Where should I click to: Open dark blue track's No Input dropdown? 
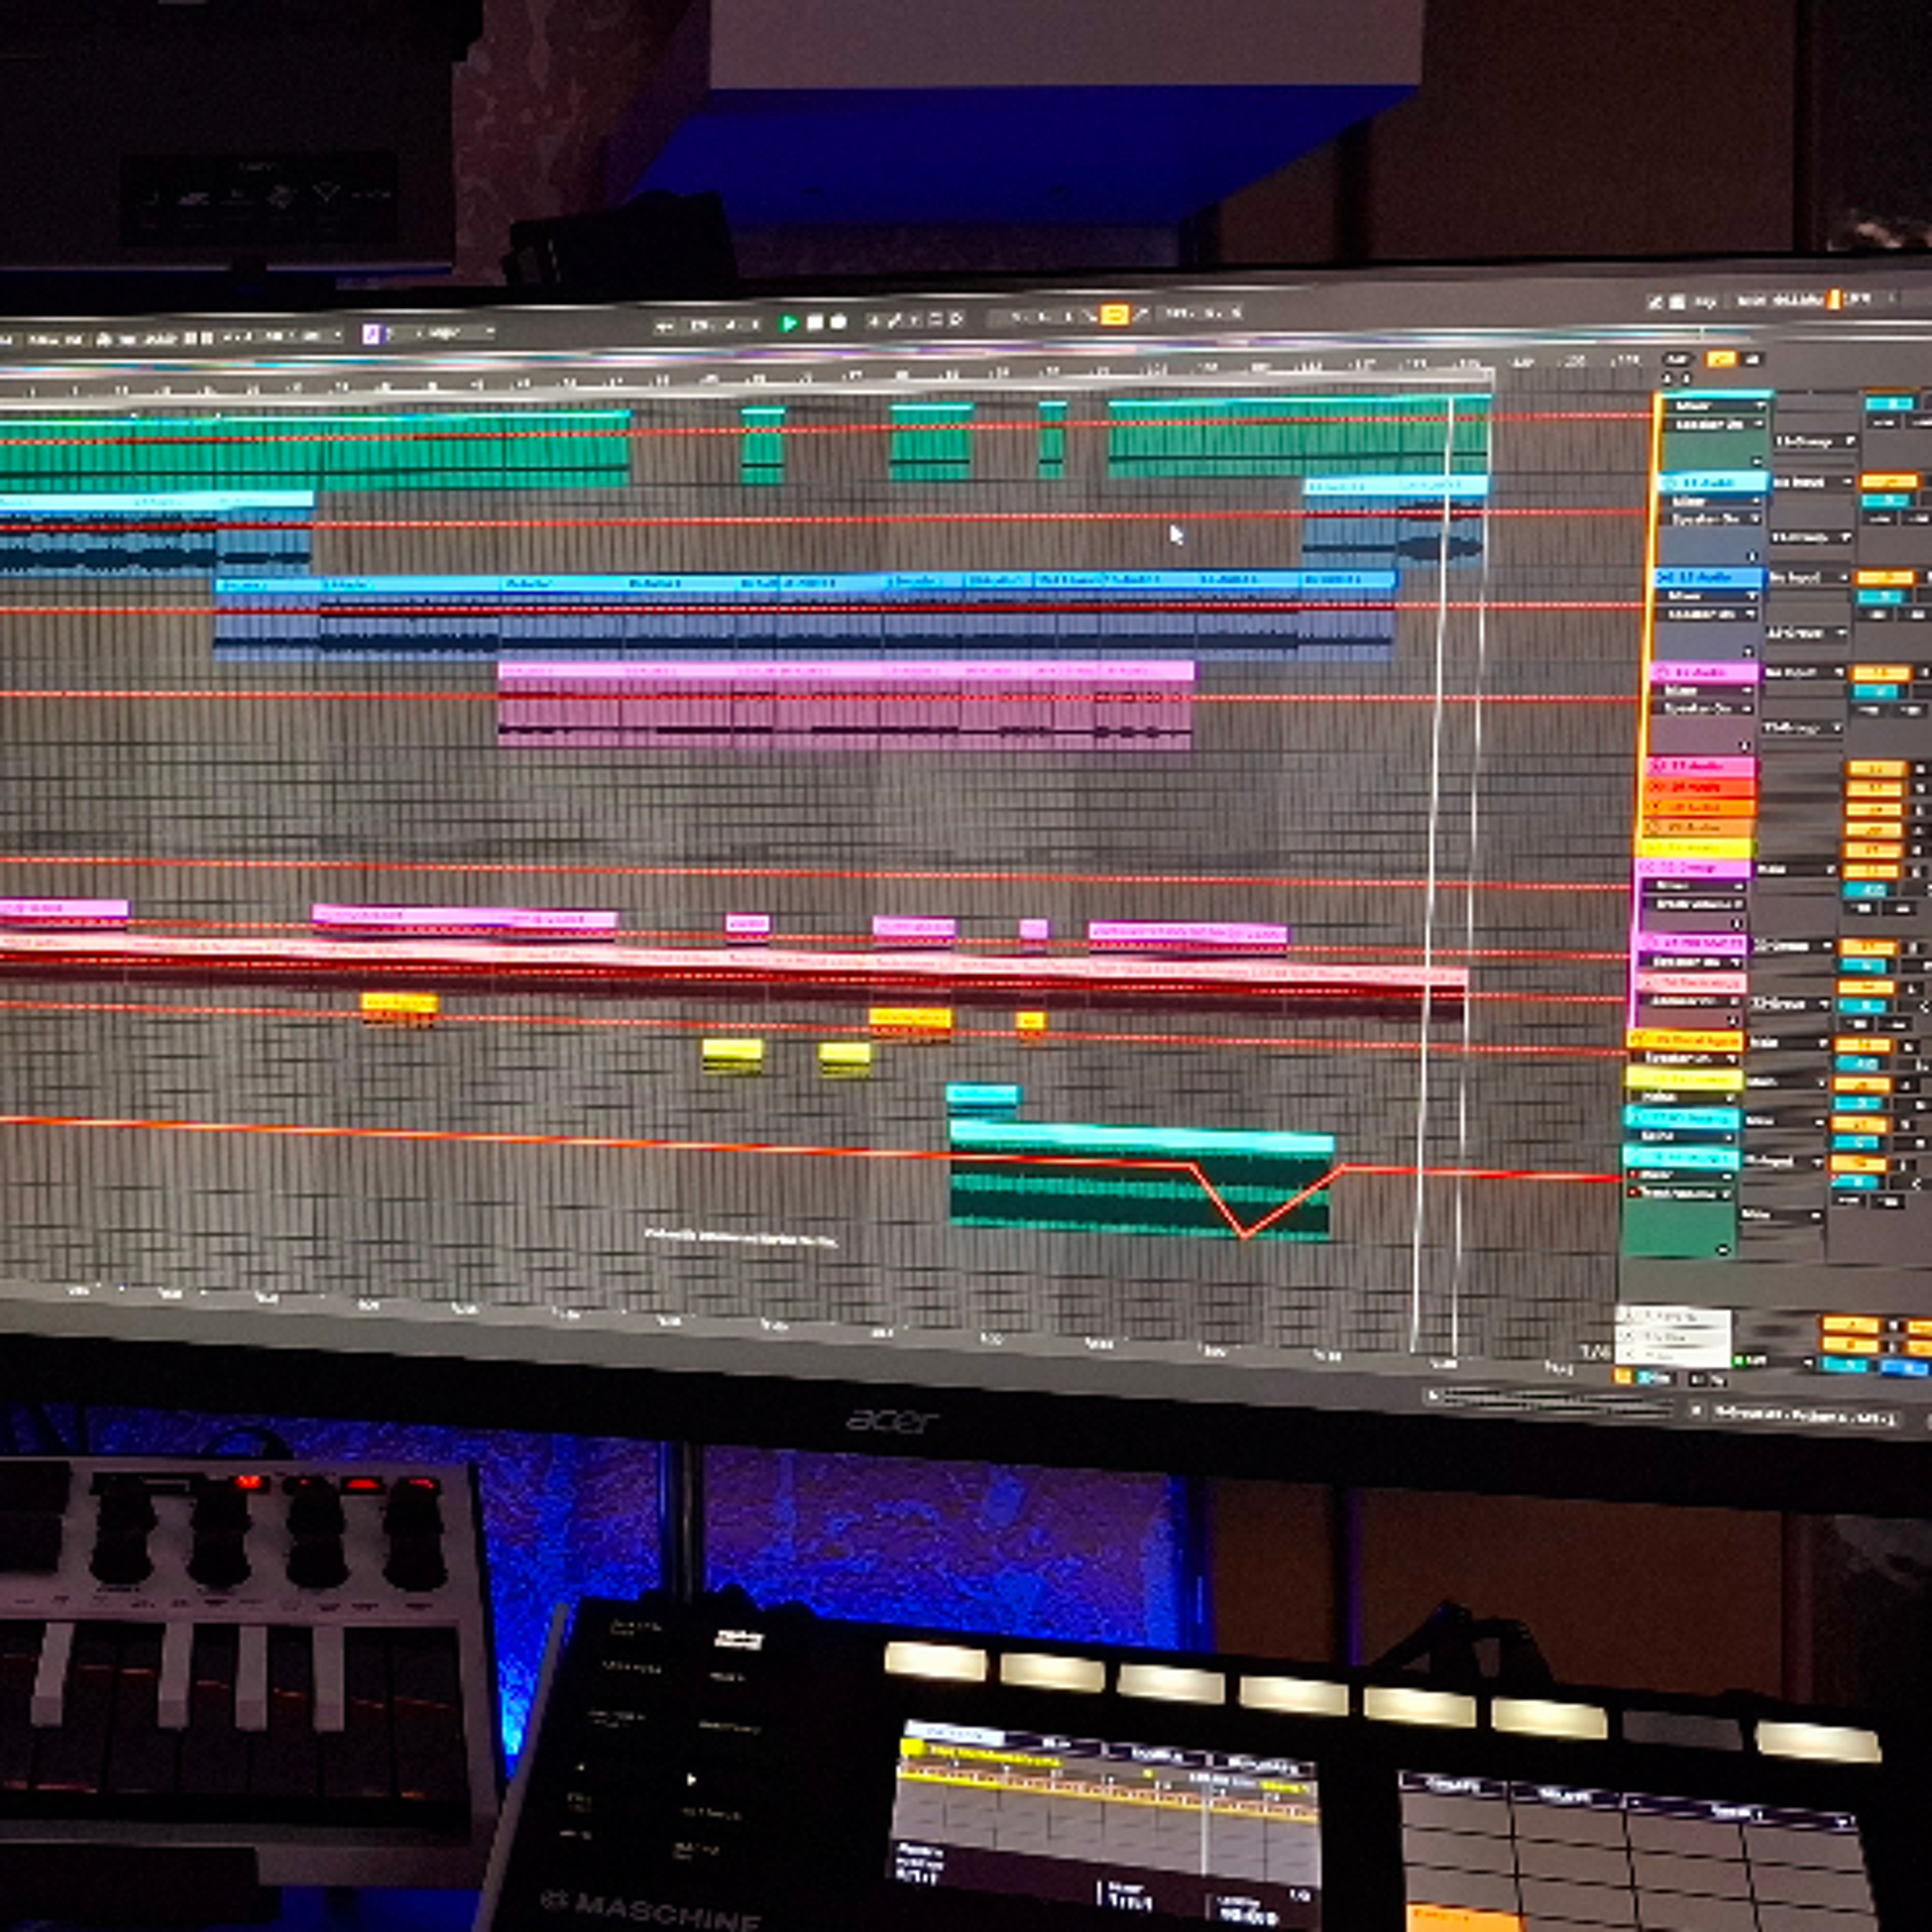pos(1810,578)
